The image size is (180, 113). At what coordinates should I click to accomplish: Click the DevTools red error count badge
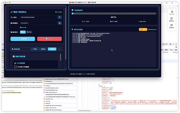(x=164, y=44)
